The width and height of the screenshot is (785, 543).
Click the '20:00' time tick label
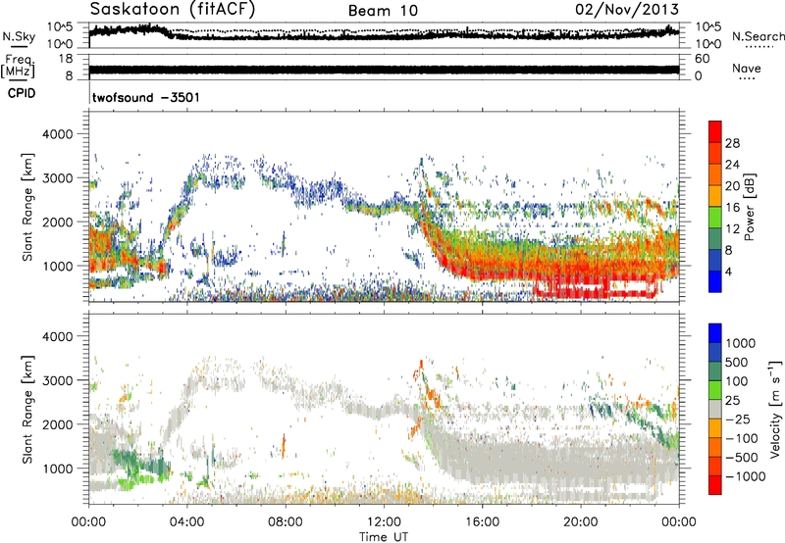tap(580, 522)
